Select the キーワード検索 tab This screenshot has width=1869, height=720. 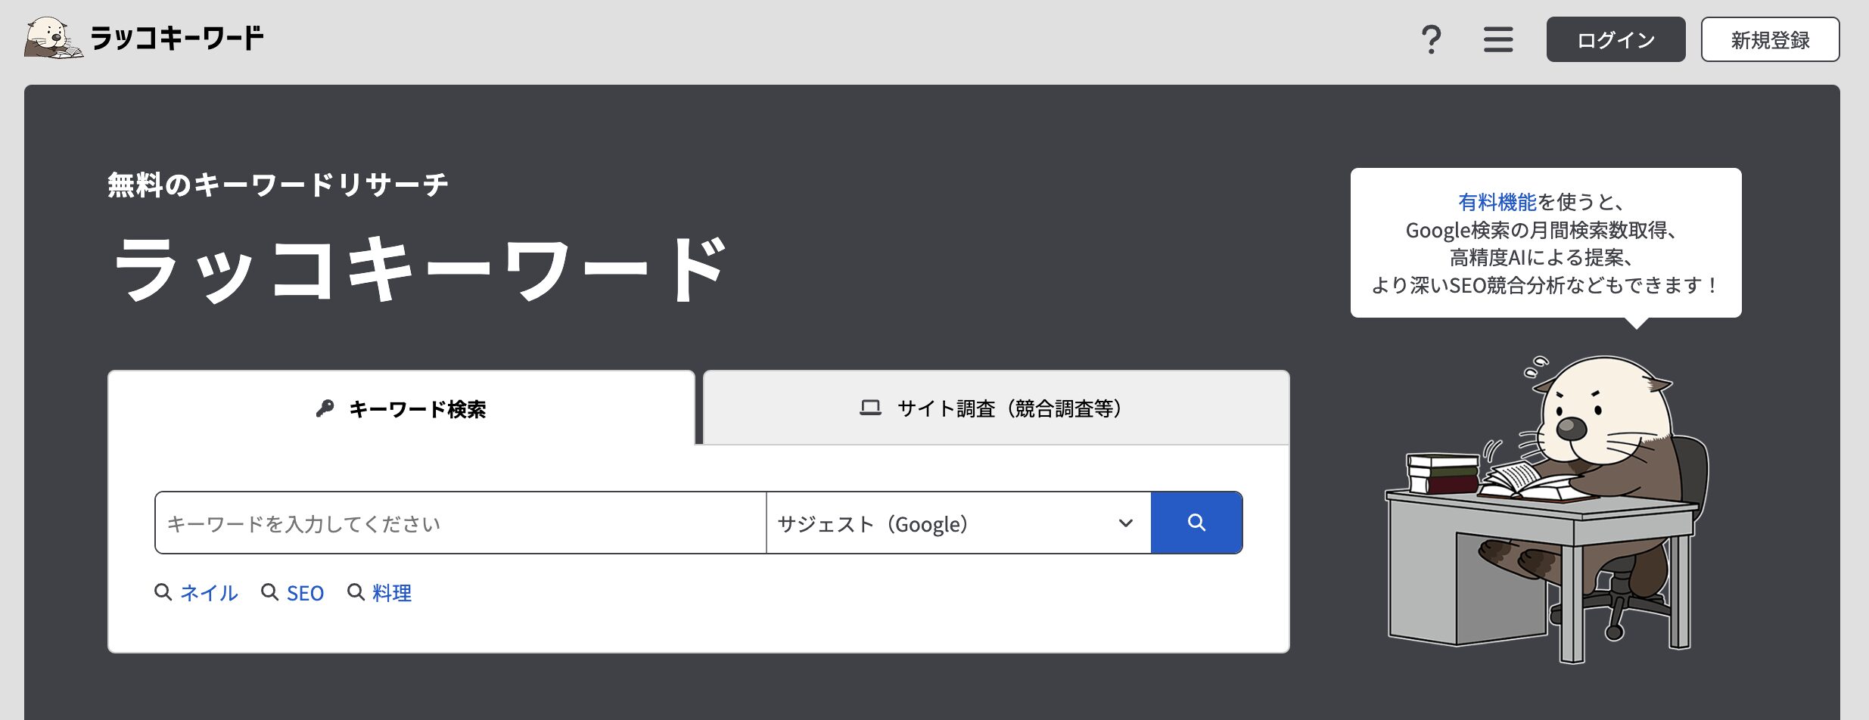pyautogui.click(x=401, y=408)
